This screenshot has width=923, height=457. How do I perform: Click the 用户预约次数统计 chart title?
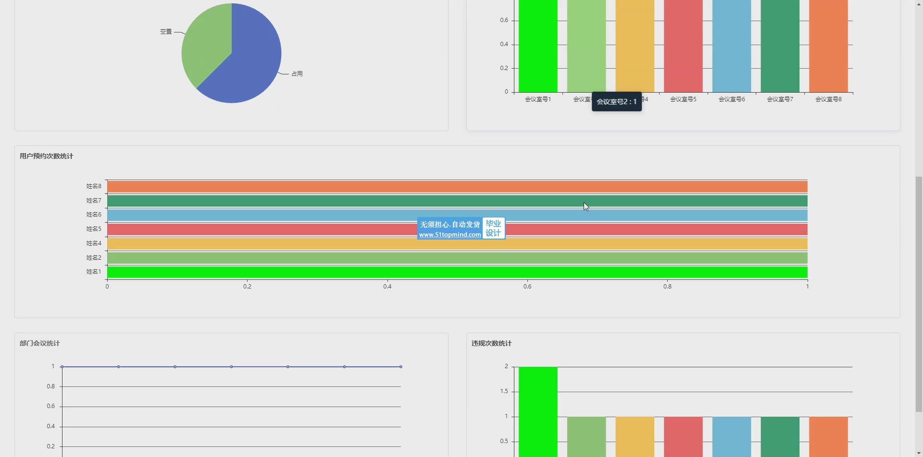pos(47,156)
